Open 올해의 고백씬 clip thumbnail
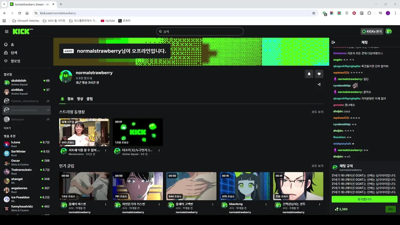Viewport: 400px width, 225px height. 191,186
